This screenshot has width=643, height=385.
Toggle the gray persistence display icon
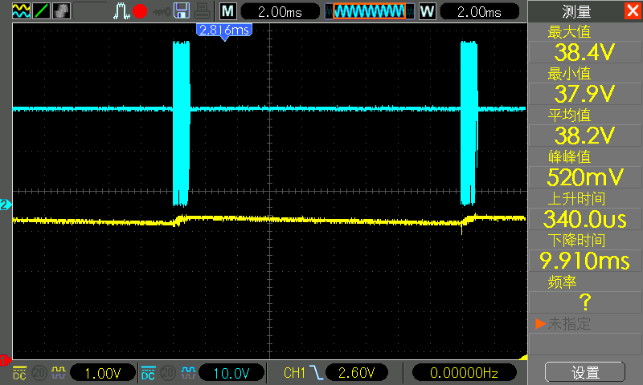click(62, 11)
